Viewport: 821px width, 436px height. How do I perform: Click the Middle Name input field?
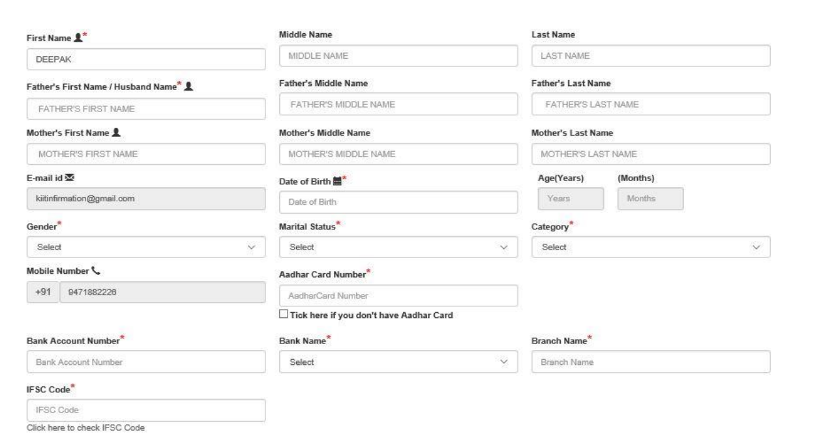coord(398,55)
